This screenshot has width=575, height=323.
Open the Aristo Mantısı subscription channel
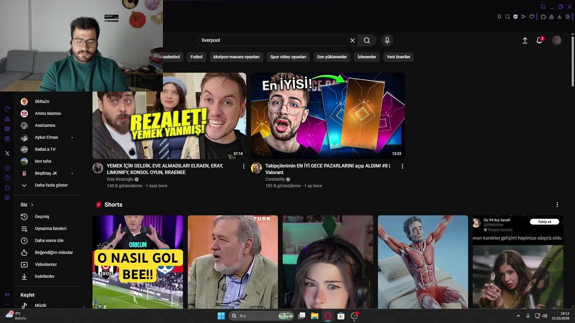click(x=48, y=113)
